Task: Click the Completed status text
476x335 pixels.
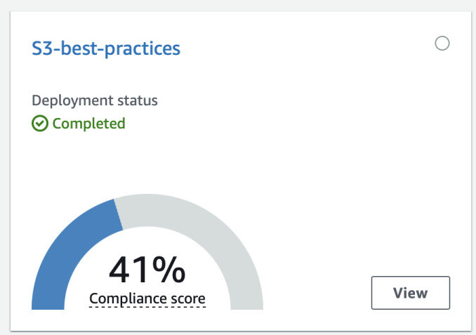Action: (88, 124)
